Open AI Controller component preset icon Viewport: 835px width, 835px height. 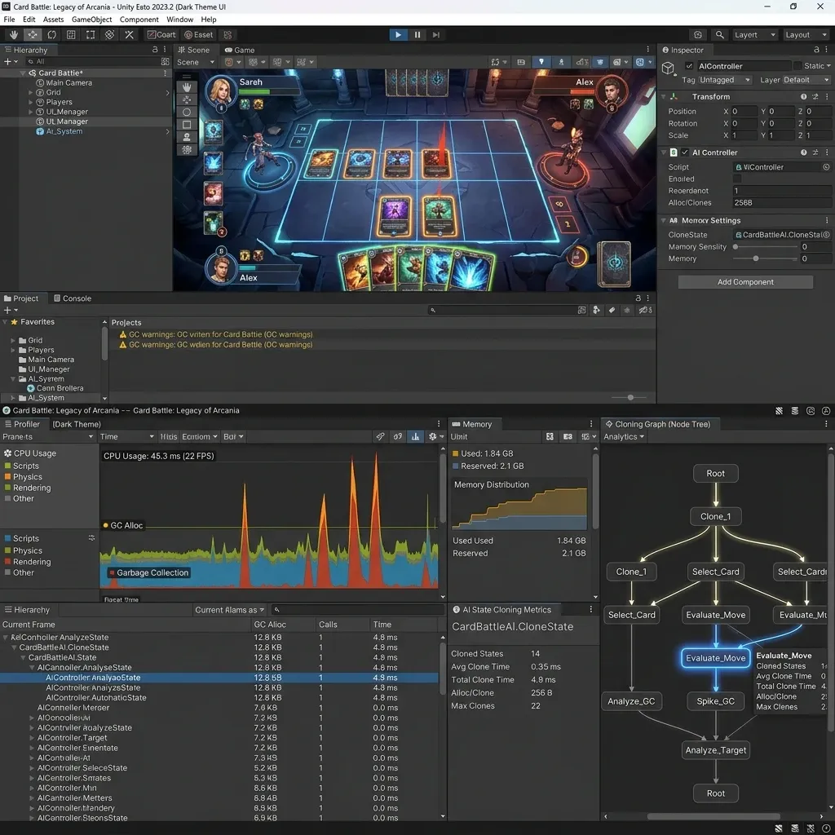[x=815, y=152]
